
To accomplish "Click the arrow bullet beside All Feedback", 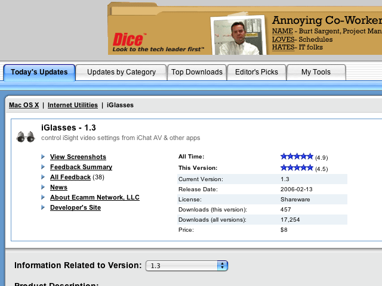I will pos(43,177).
